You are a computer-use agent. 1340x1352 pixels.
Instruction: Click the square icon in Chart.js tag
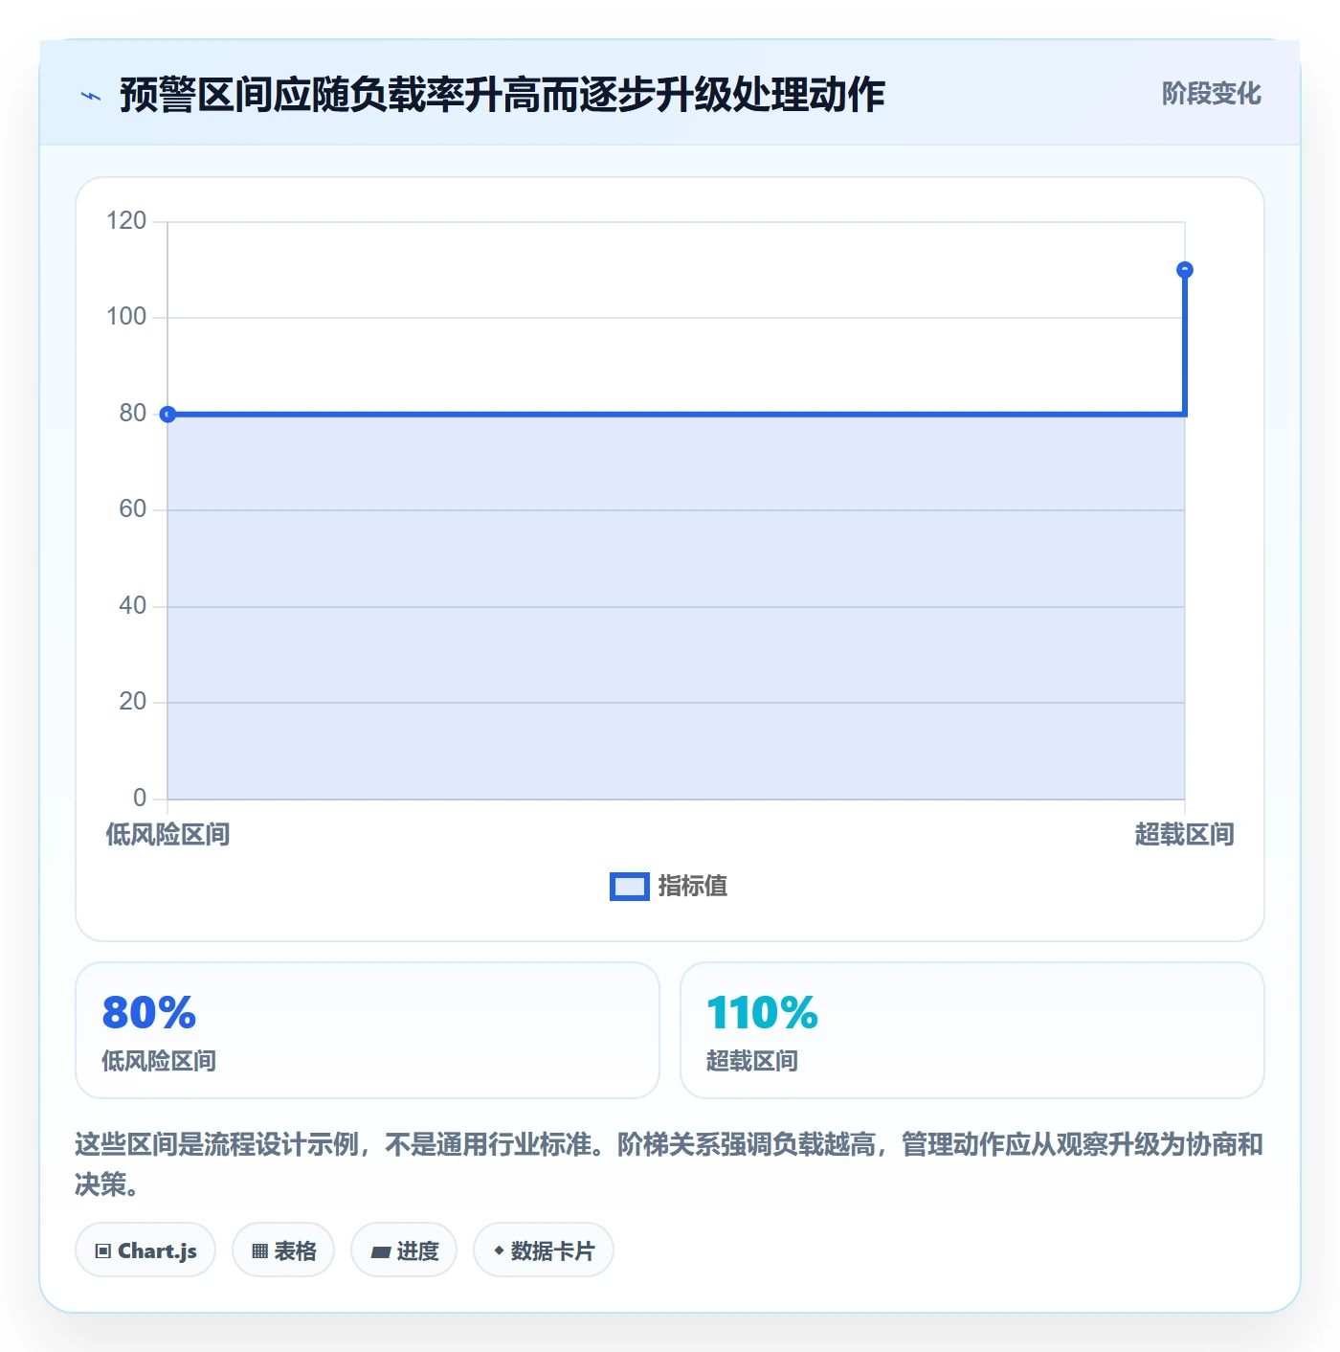tap(103, 1251)
